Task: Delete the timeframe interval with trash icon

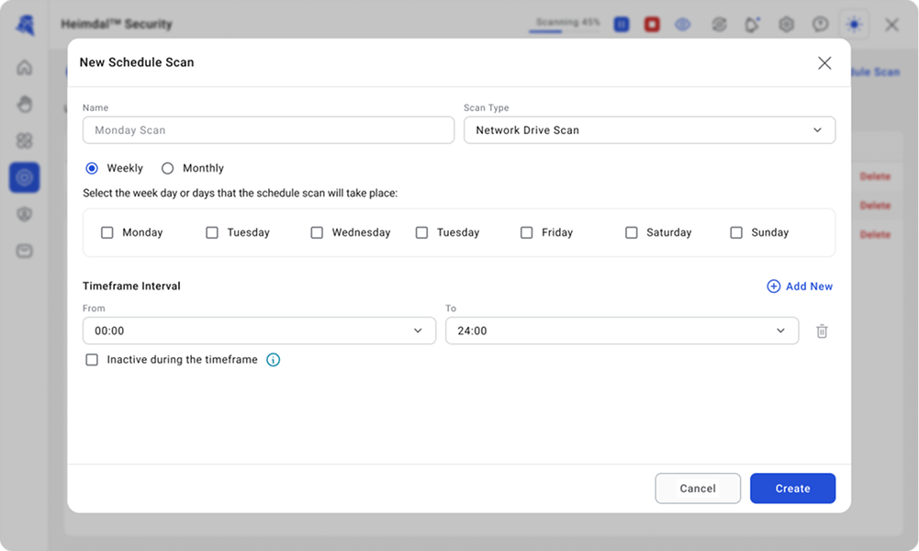Action: pos(822,332)
